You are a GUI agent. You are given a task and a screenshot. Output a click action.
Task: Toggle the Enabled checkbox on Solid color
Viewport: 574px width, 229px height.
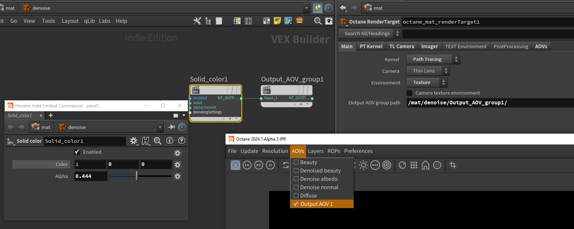point(77,152)
